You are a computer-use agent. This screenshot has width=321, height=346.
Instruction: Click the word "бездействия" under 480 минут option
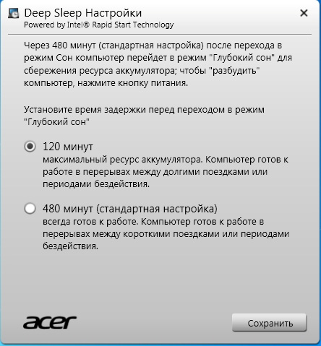70,246
